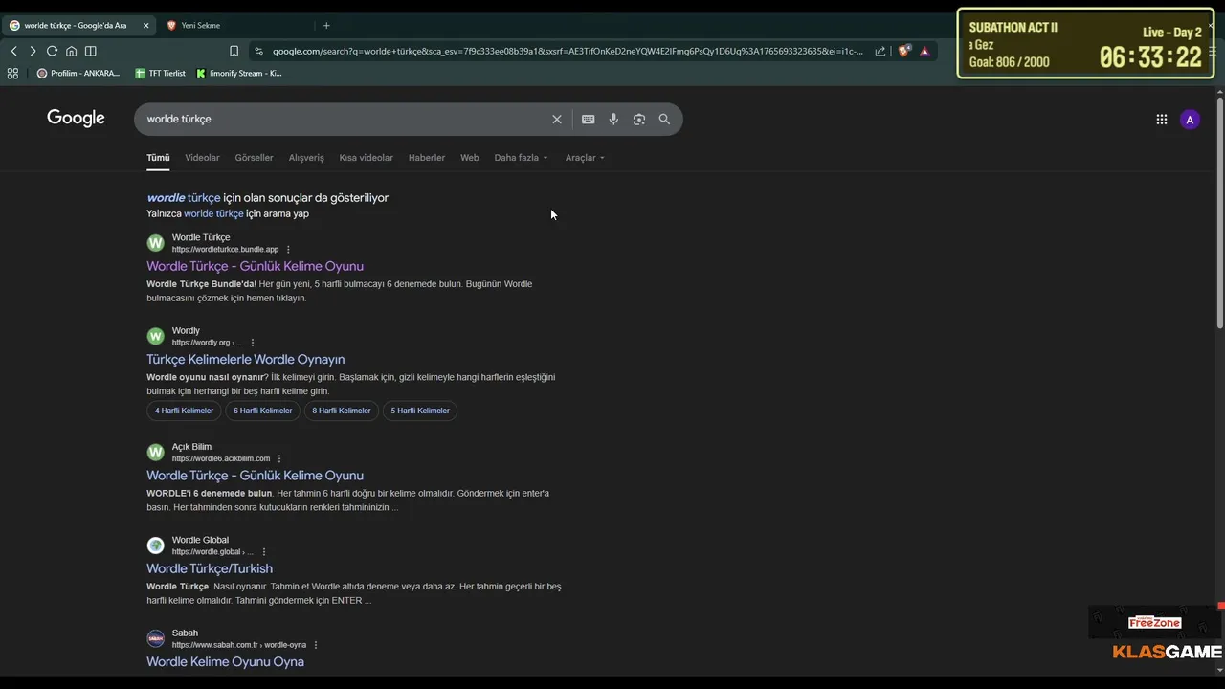Open the home page via house icon

pos(71,51)
